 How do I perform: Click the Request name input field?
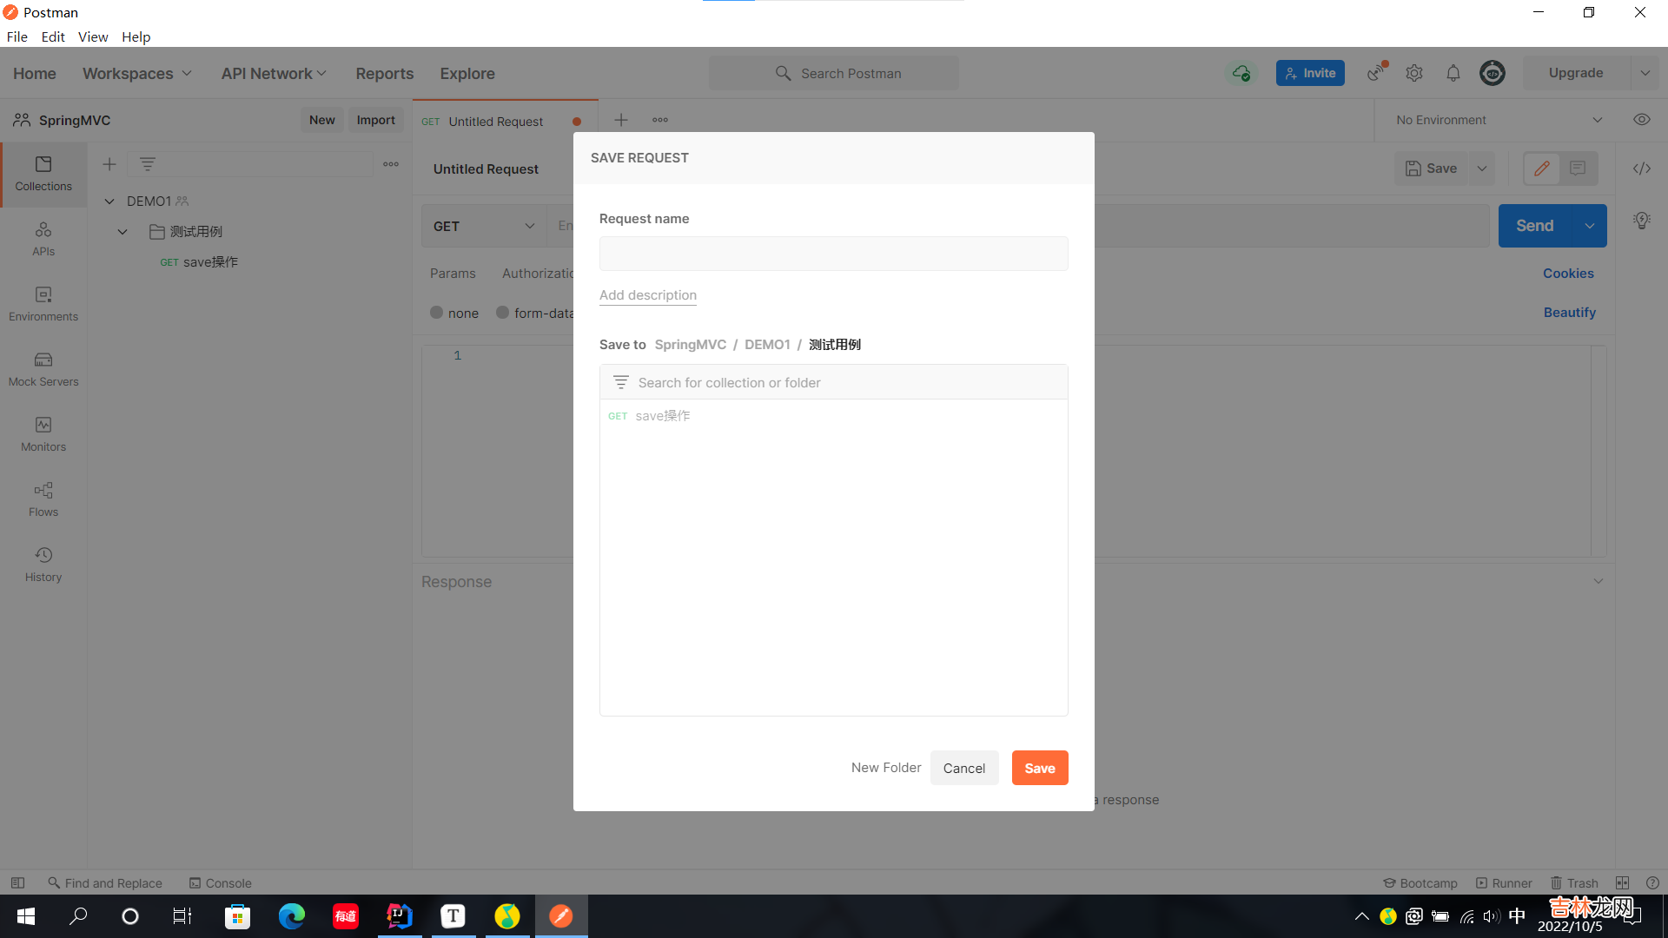(x=833, y=254)
